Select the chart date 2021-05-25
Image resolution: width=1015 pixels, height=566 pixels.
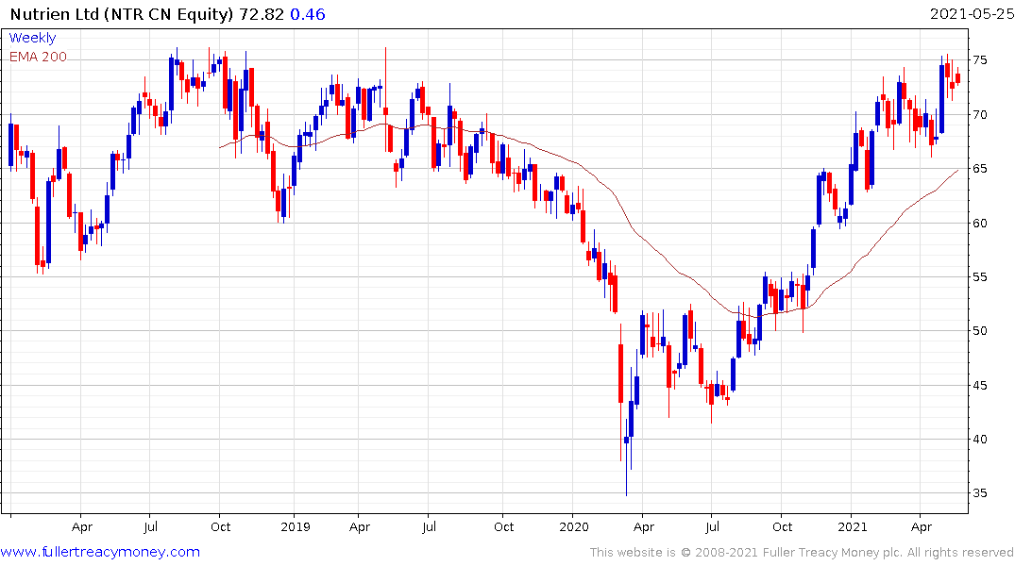972,14
